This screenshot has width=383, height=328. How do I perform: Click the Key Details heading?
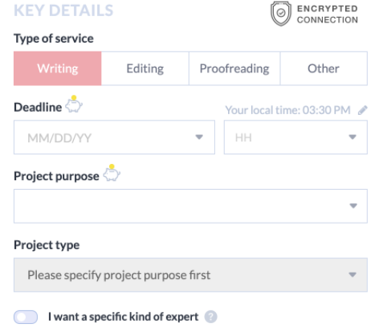click(63, 10)
